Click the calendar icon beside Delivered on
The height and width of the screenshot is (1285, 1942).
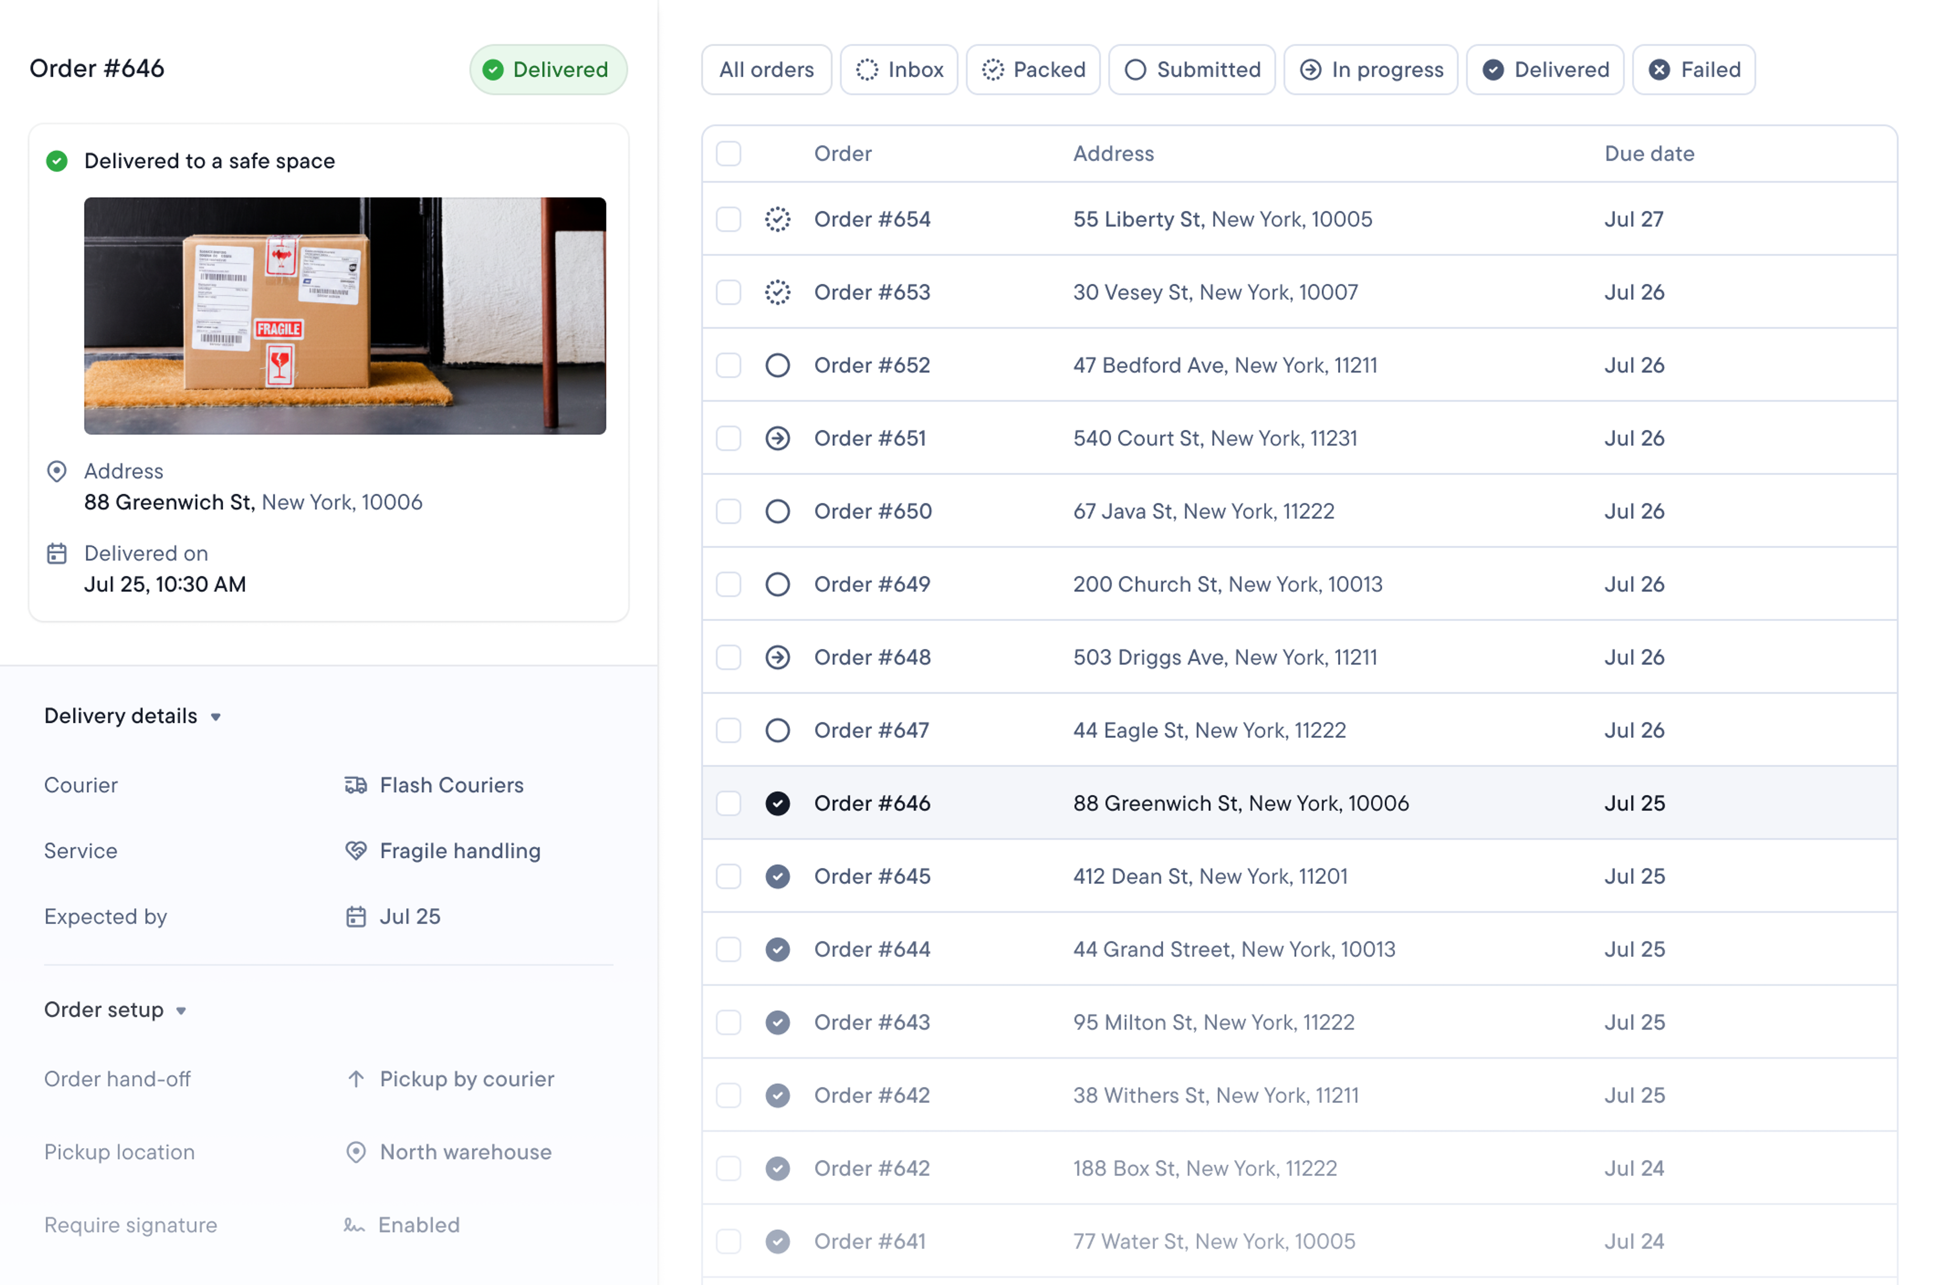(x=57, y=554)
